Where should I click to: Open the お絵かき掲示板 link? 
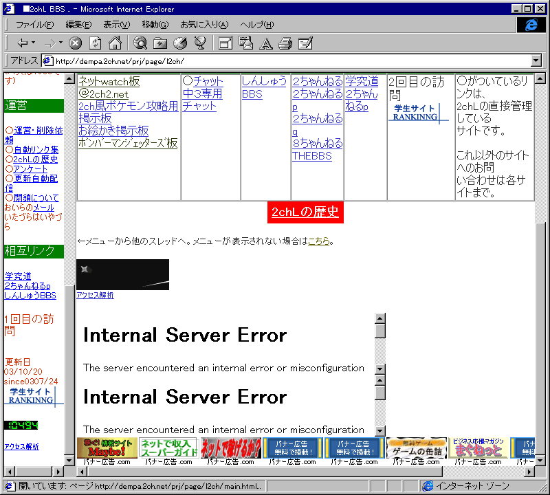[x=113, y=131]
